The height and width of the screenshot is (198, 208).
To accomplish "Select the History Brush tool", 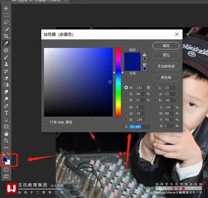I will (6, 71).
